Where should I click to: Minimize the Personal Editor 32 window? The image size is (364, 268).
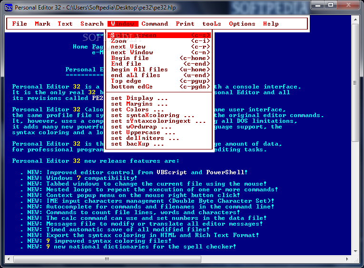[x=318, y=5]
